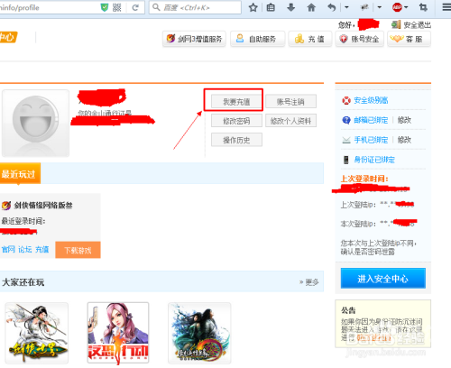
Task: Open the 论坛 link
Action: pos(25,249)
